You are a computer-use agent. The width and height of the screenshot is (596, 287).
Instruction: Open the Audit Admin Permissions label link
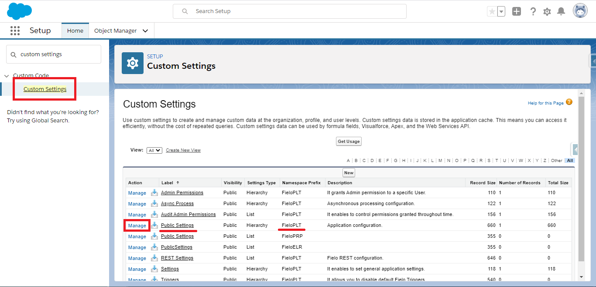pos(188,214)
